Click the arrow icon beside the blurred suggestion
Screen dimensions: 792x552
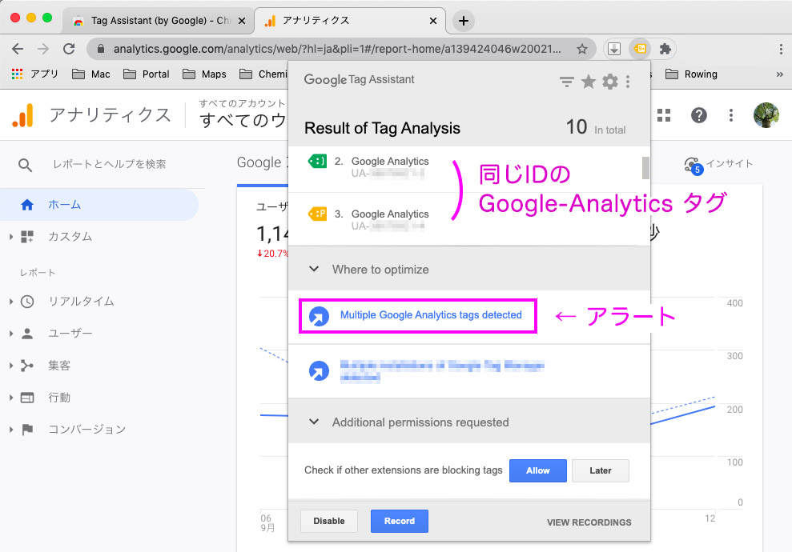tap(319, 371)
